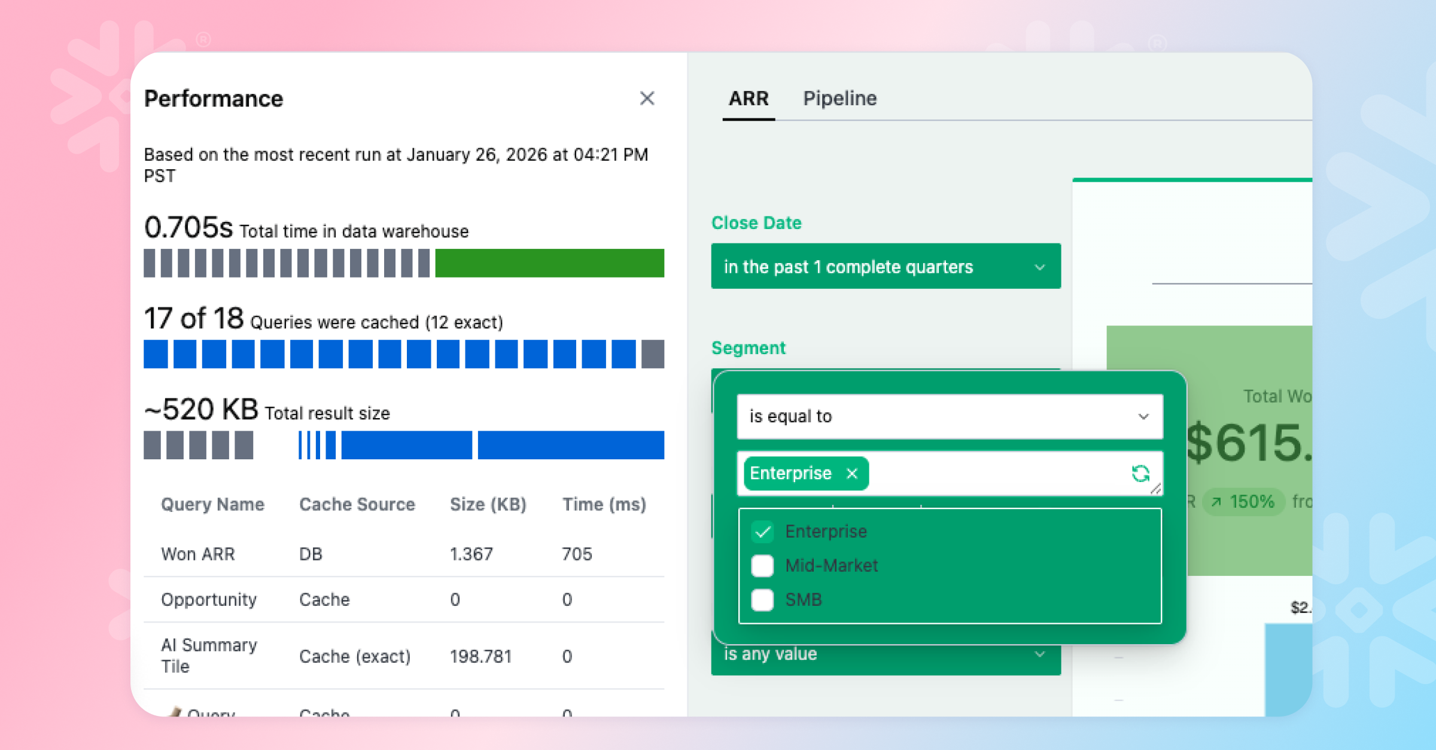Click the Time (ms) column header
The width and height of the screenshot is (1436, 750).
click(x=604, y=505)
